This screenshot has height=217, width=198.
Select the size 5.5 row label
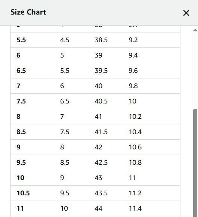(21, 40)
